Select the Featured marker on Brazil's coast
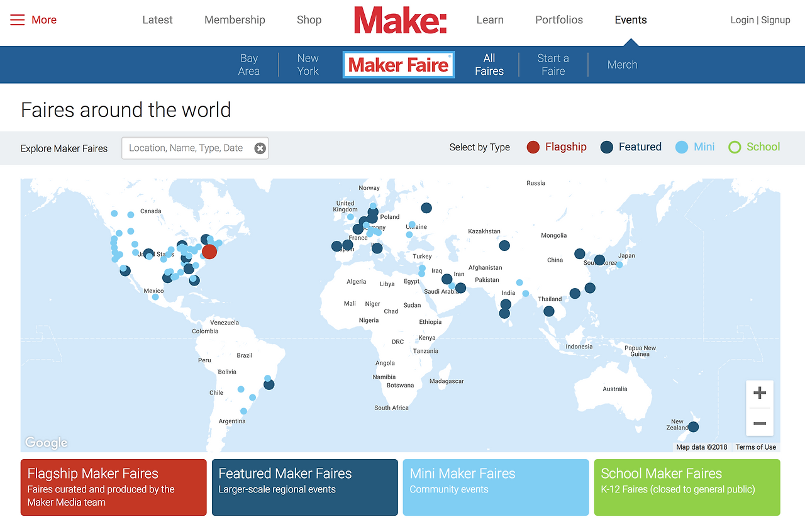The image size is (805, 522). 269,384
